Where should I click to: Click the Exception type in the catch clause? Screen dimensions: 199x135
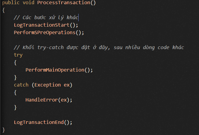pyautogui.click(x=48, y=85)
